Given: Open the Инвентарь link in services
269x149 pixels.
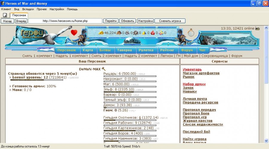Looking at the screenshot, I should pyautogui.click(x=192, y=69).
